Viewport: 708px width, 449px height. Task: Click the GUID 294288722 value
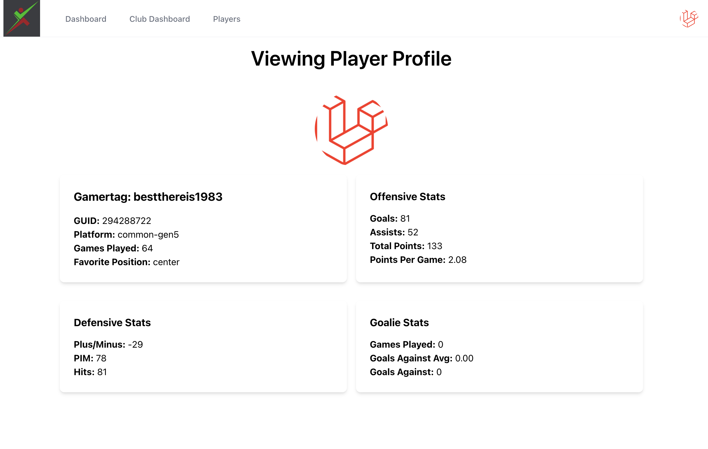click(x=126, y=221)
